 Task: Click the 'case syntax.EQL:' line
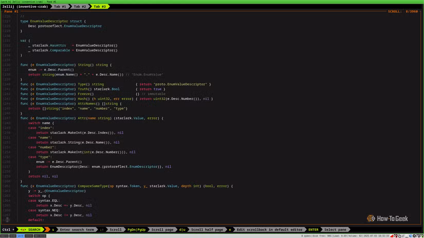44,201
